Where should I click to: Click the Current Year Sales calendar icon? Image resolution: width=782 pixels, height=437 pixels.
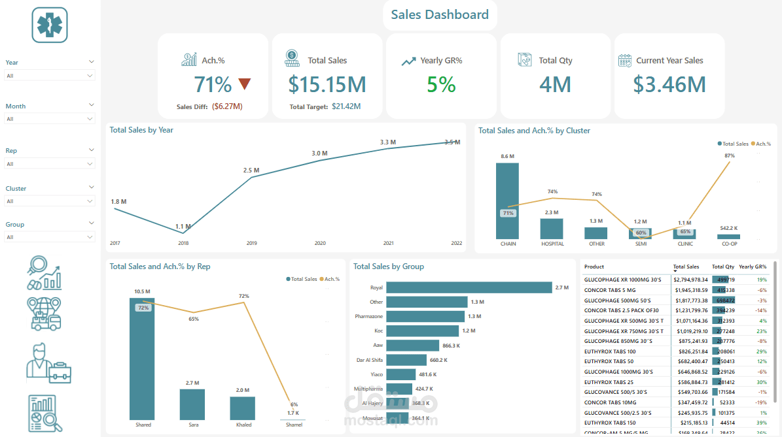[625, 60]
